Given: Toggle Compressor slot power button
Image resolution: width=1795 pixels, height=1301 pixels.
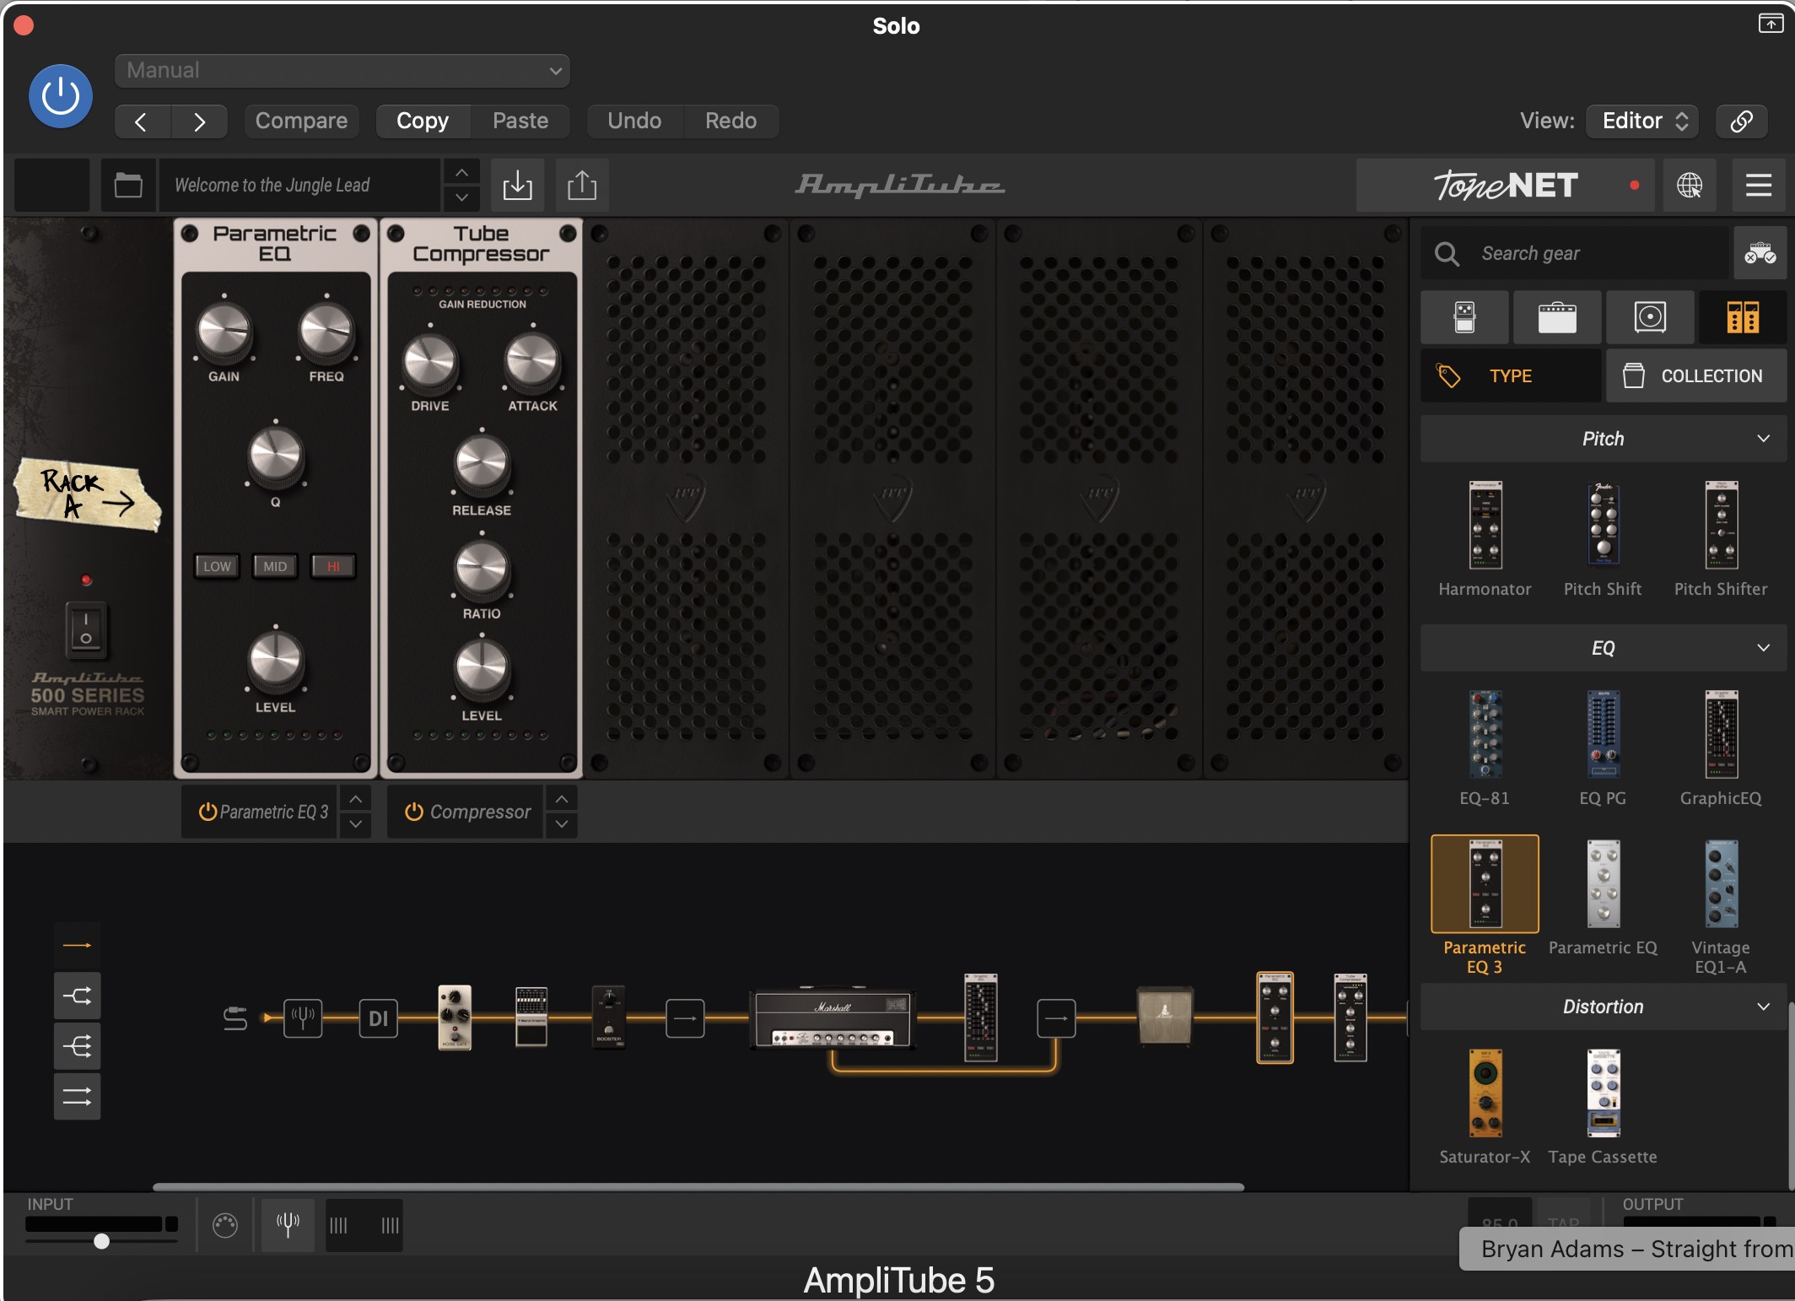Looking at the screenshot, I should 413,812.
